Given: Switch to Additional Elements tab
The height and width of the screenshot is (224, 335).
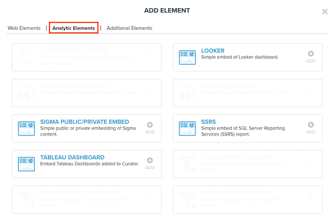Looking at the screenshot, I should 129,28.
